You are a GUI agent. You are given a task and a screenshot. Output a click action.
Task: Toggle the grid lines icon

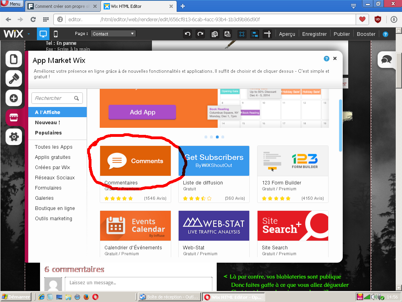241,34
